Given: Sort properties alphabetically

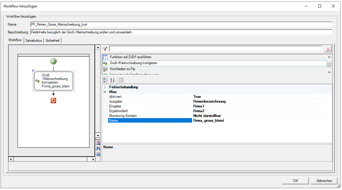Looking at the screenshot, I should click(x=112, y=80).
